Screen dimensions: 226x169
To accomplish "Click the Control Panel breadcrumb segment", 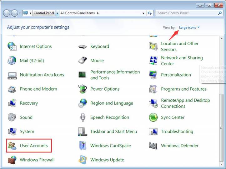I will (x=44, y=13).
